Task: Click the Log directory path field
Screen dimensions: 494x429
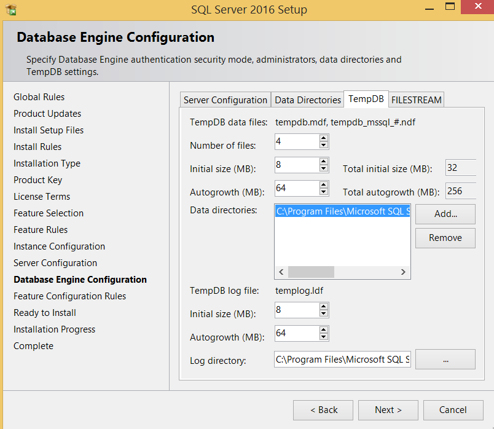Action: click(x=342, y=360)
